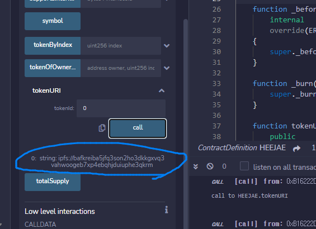Focus the tokenId input field
The height and width of the screenshot is (229, 316).
click(121, 108)
